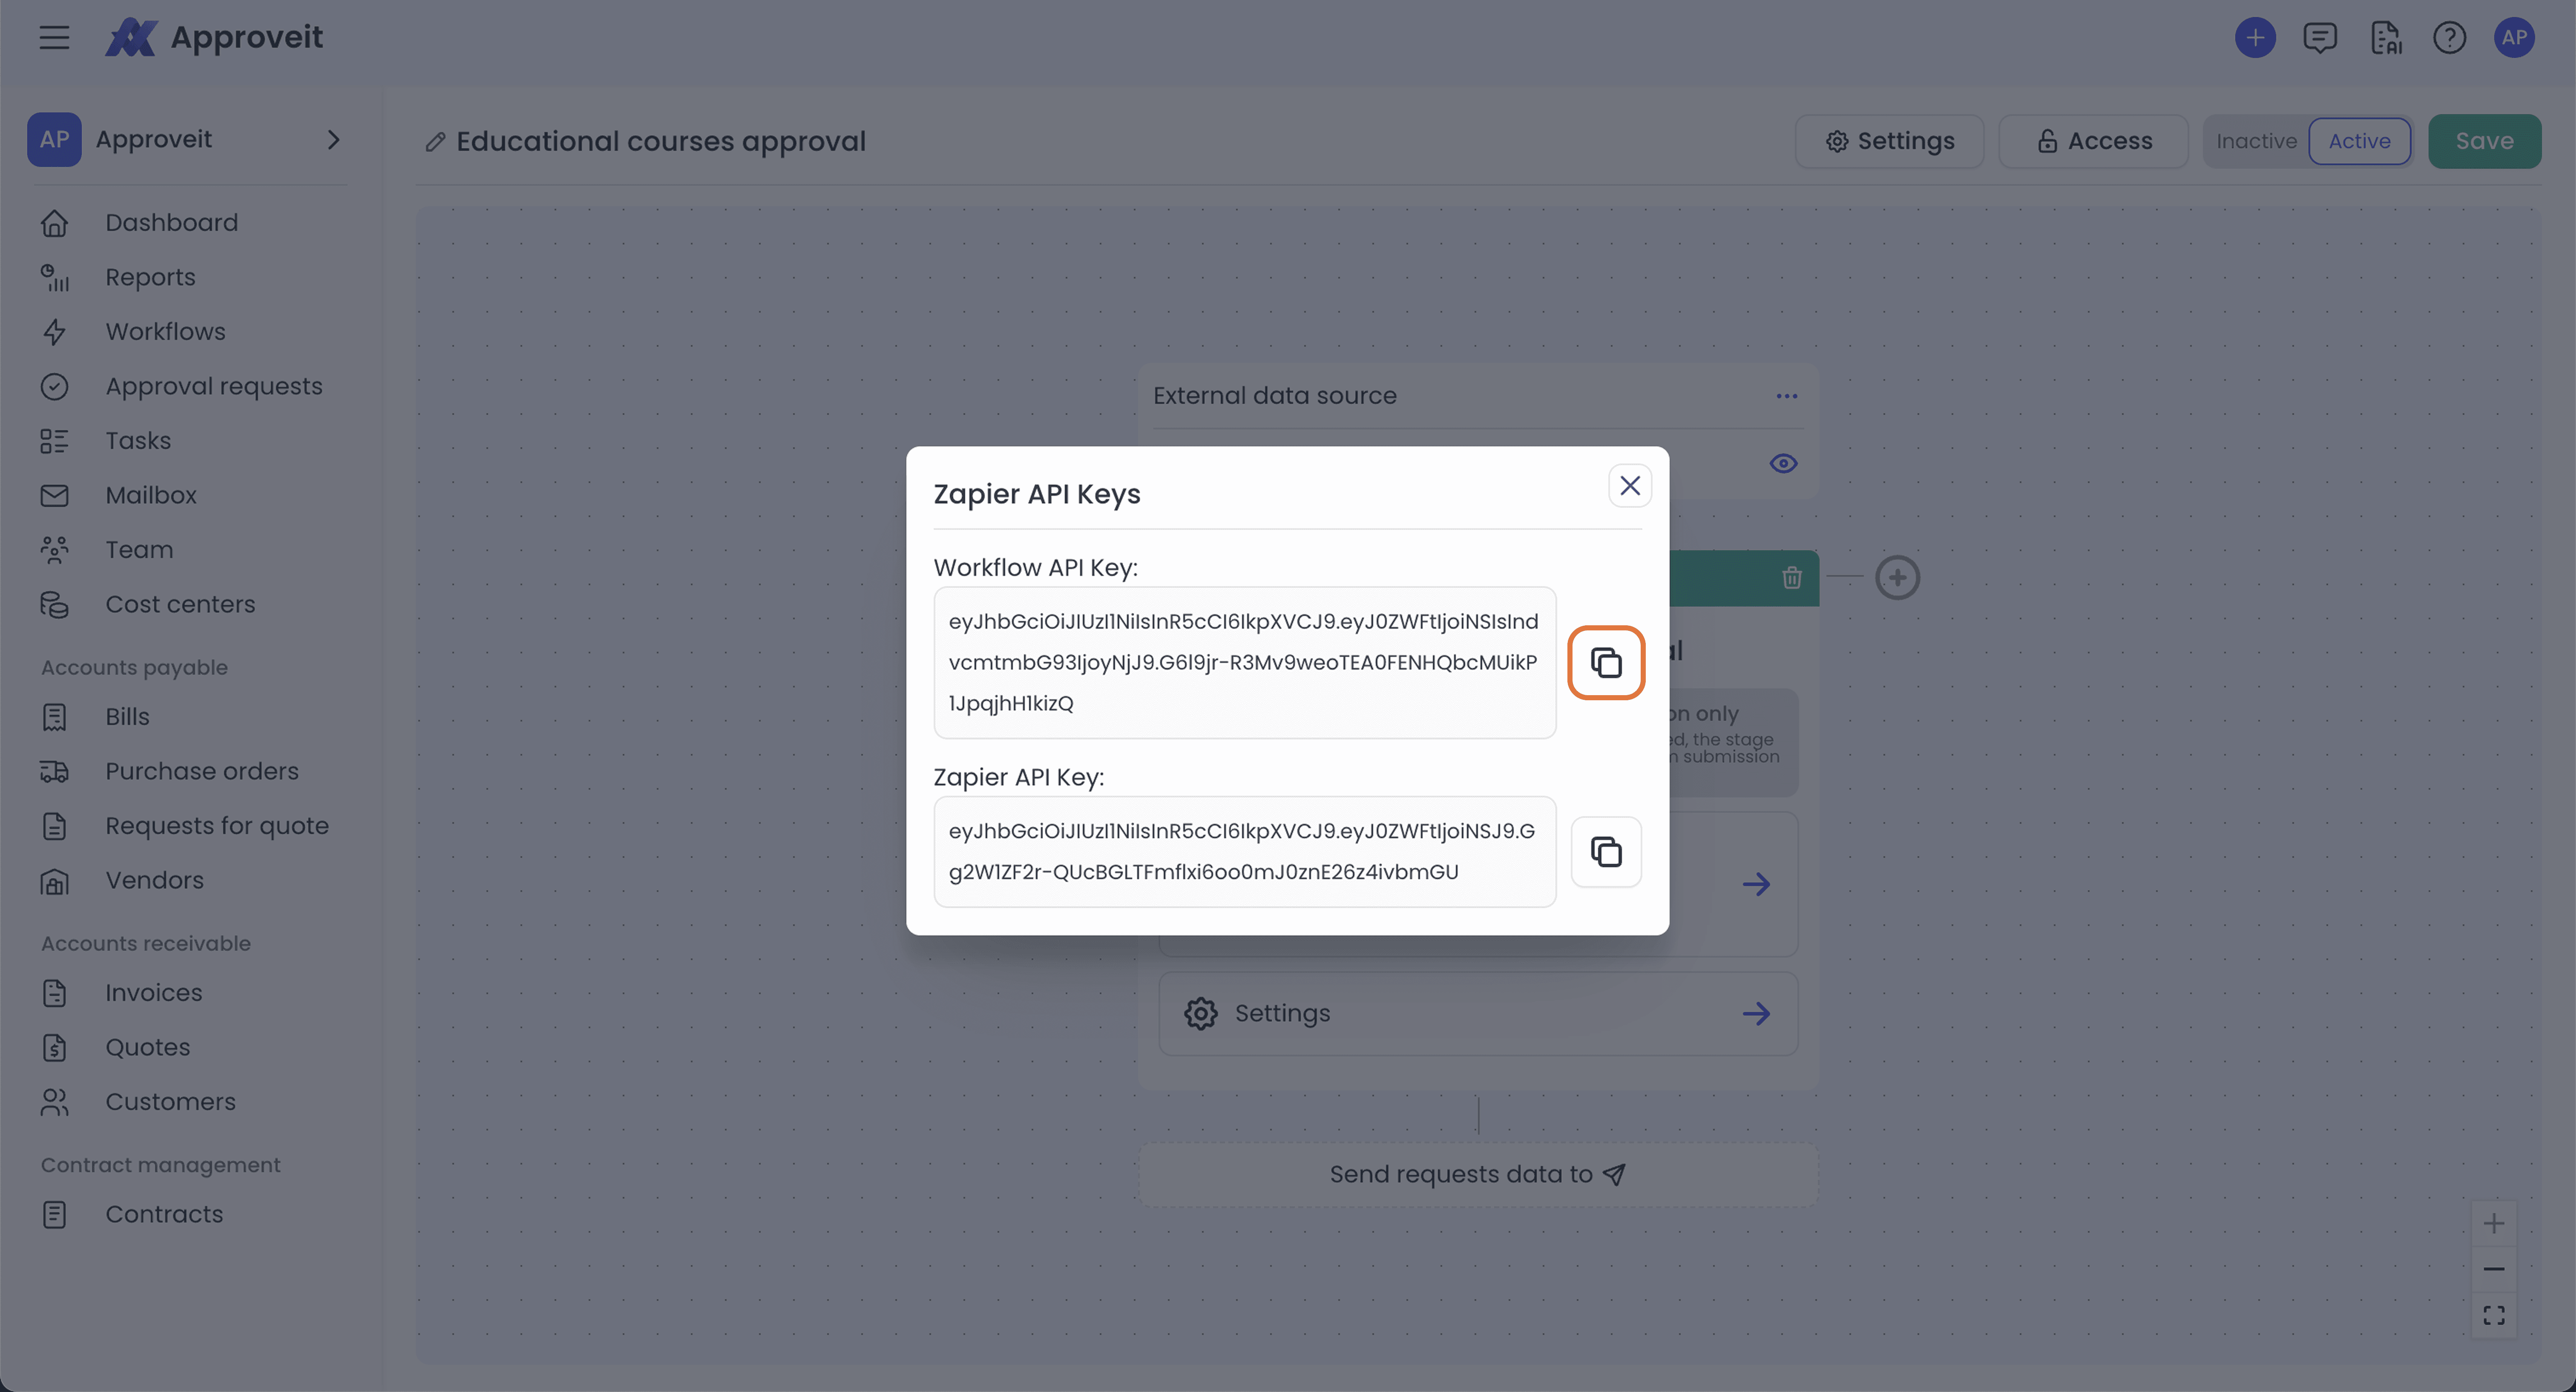Switch workflow status to Inactive
The image size is (2576, 1392).
click(x=2256, y=141)
